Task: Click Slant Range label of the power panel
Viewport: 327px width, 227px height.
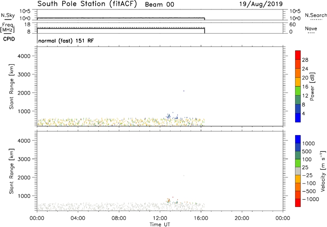Action: [11, 86]
